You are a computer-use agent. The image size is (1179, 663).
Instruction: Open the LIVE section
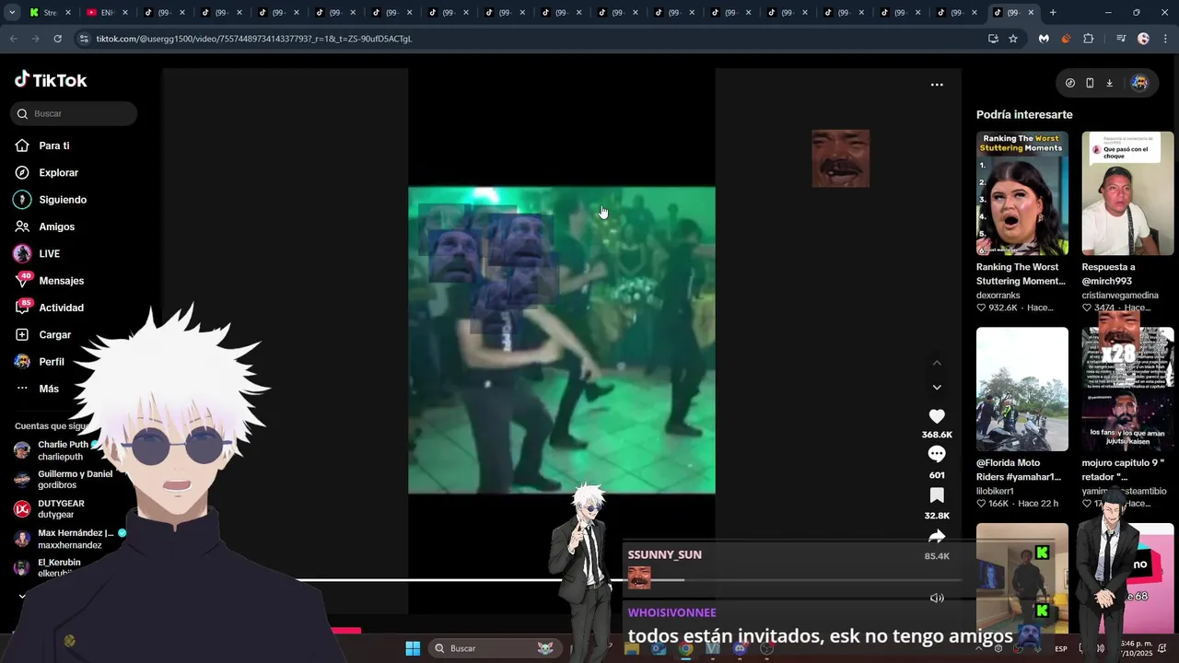tap(49, 253)
